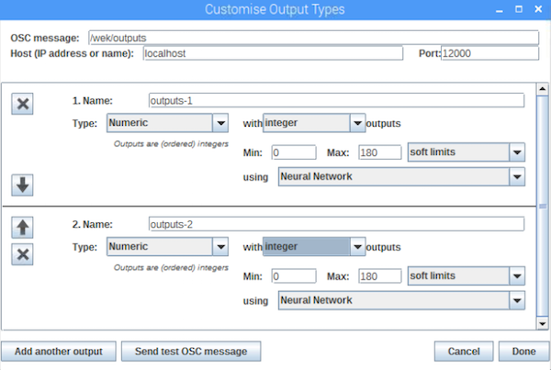Click the outputs-1 name field
The width and height of the screenshot is (551, 370).
point(337,100)
